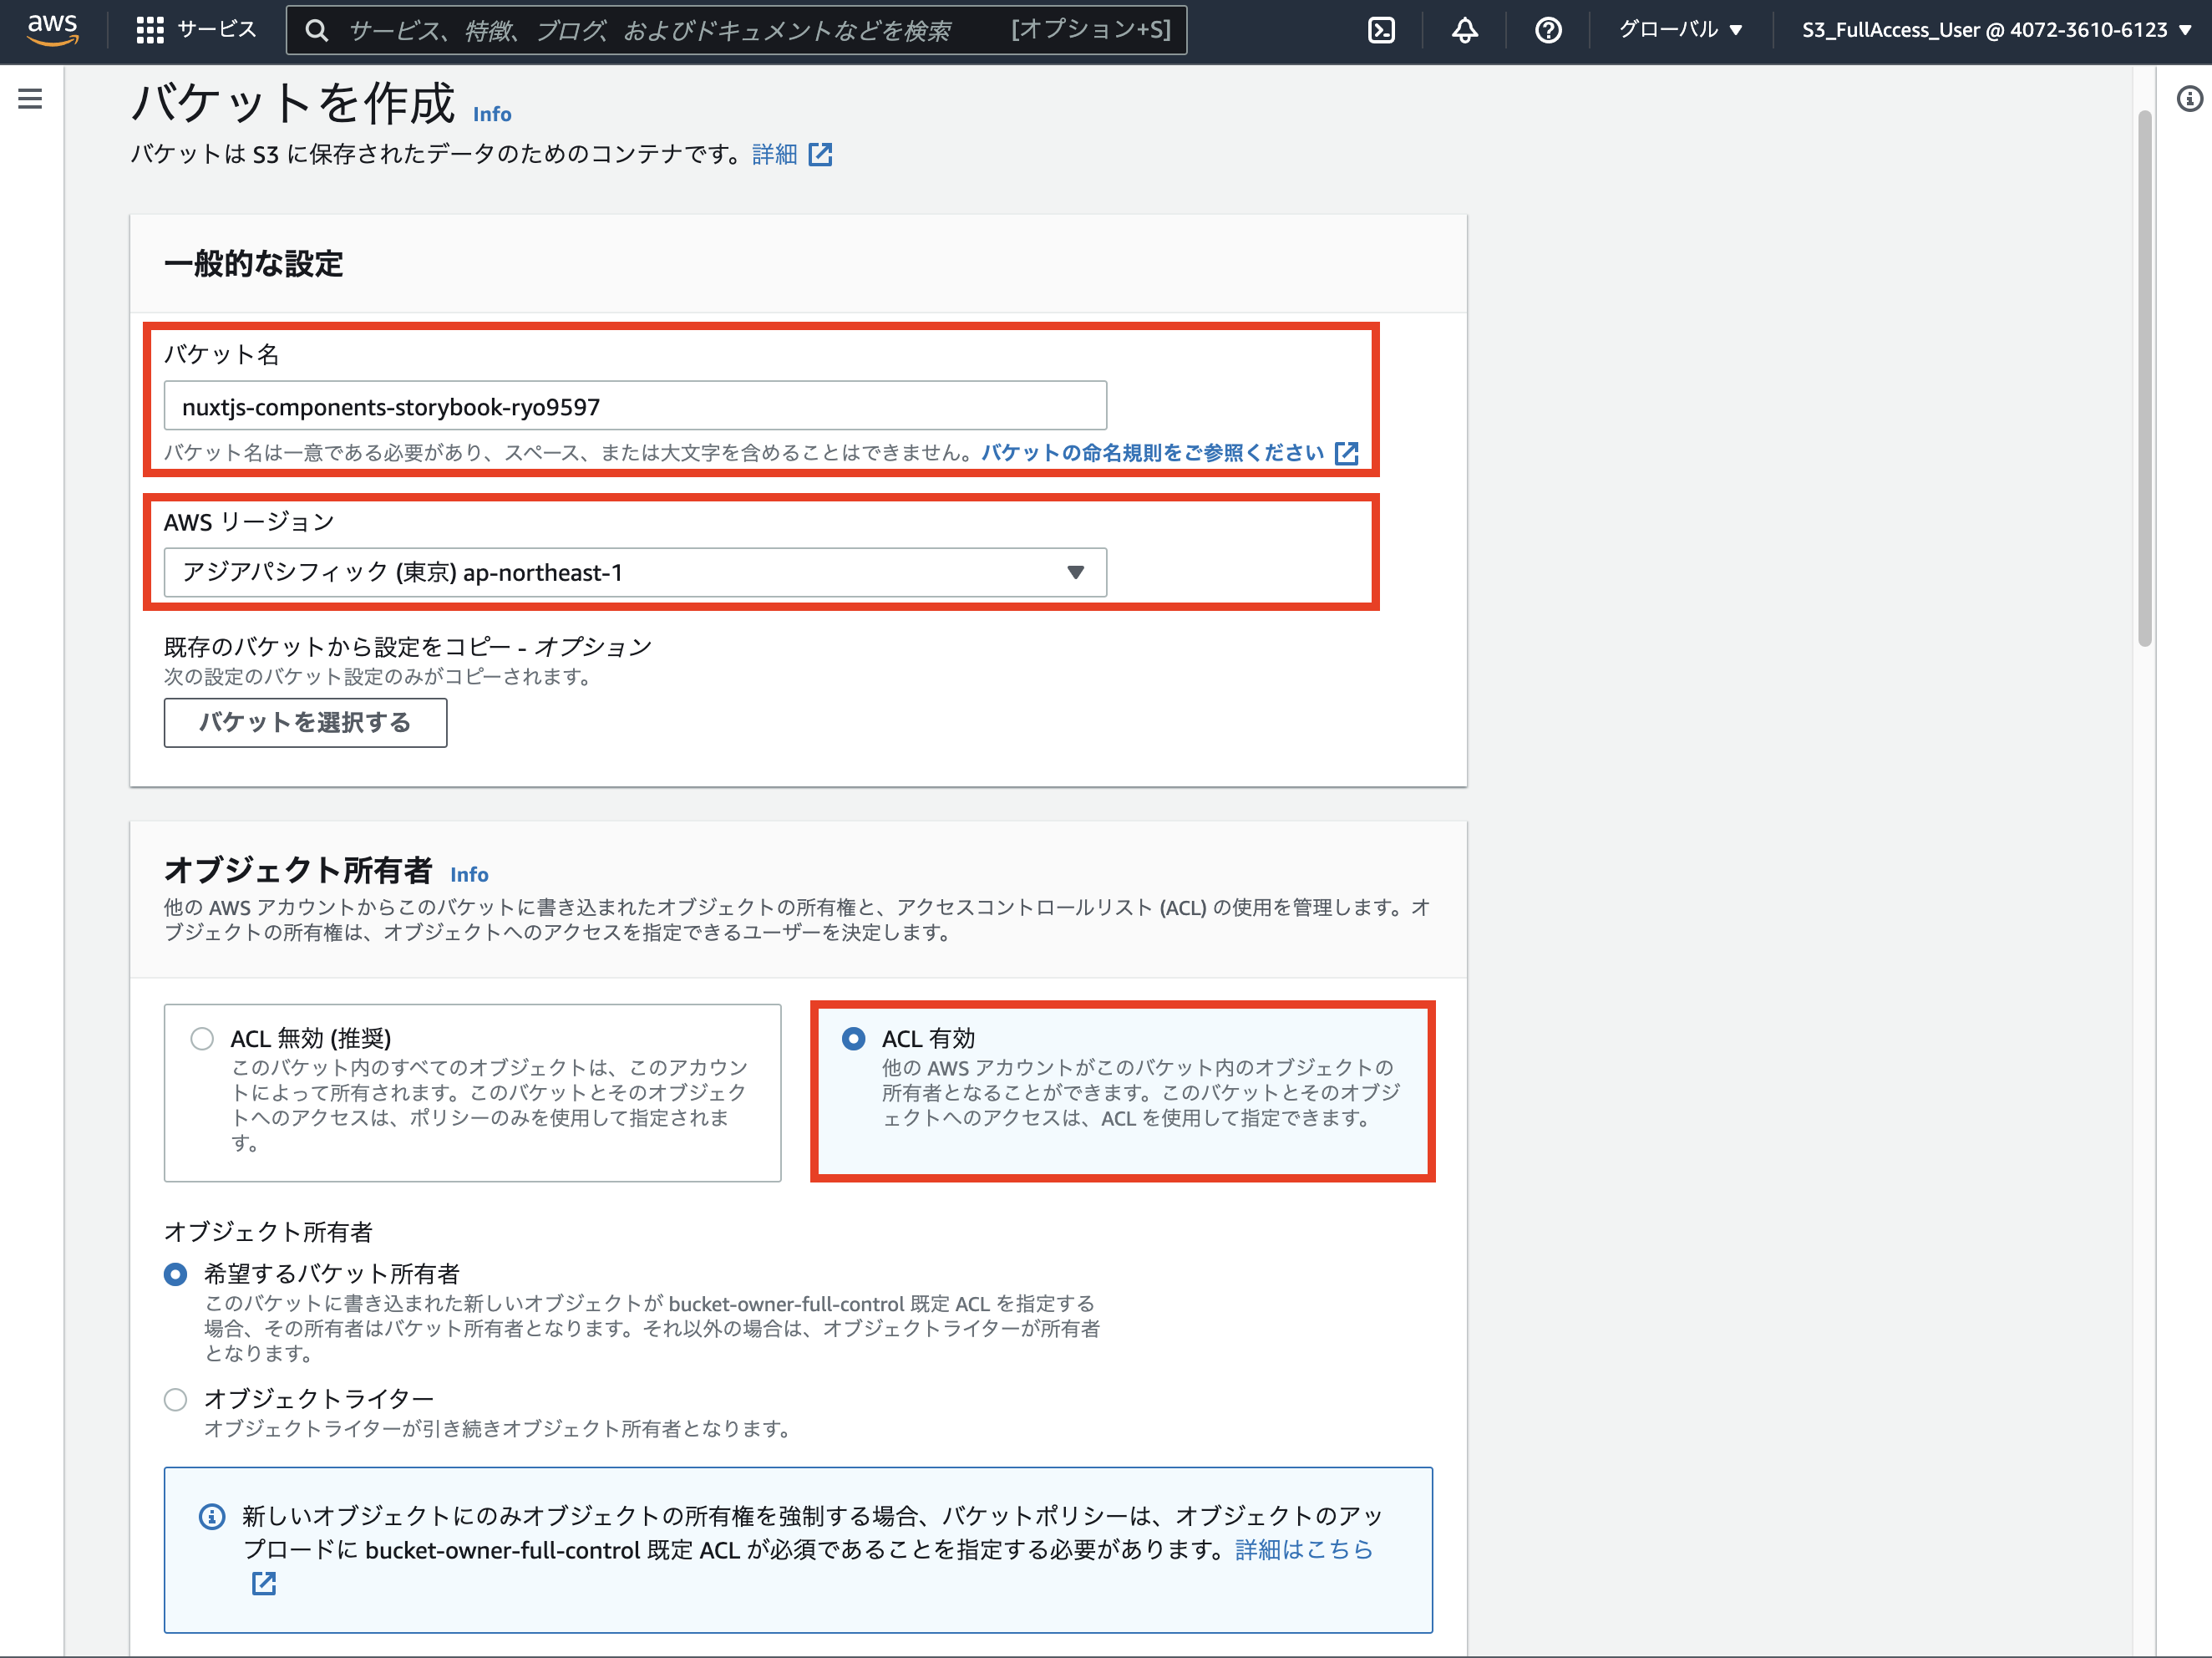The width and height of the screenshot is (2212, 1658).
Task: Open the Services grid icon menu
Action: [x=150, y=30]
